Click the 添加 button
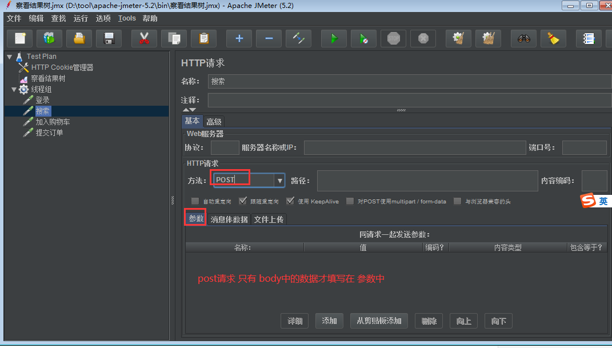 (329, 321)
